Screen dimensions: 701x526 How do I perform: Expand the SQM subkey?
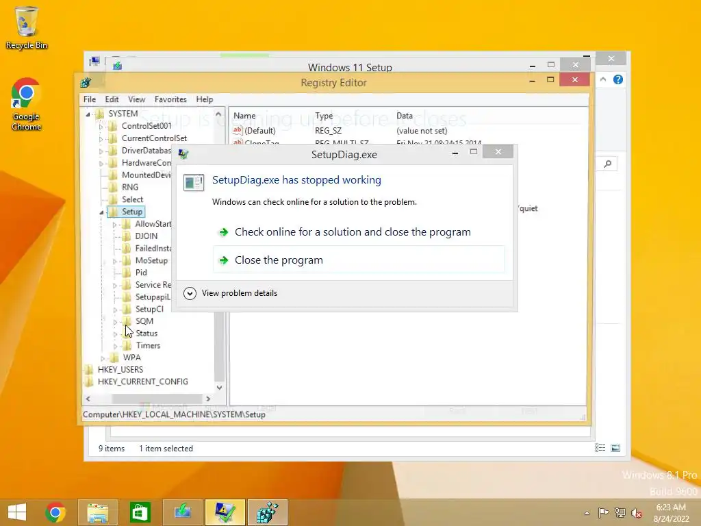(115, 322)
